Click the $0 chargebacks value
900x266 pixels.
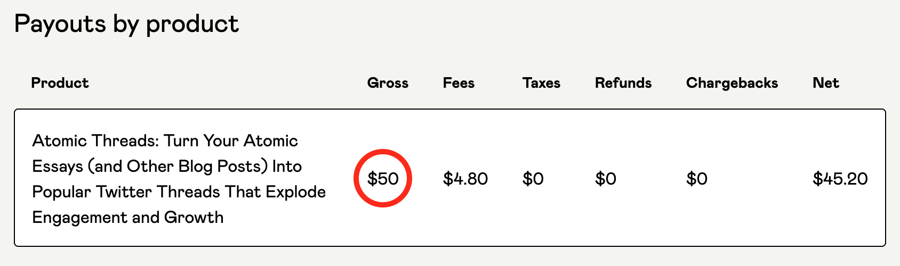point(697,179)
